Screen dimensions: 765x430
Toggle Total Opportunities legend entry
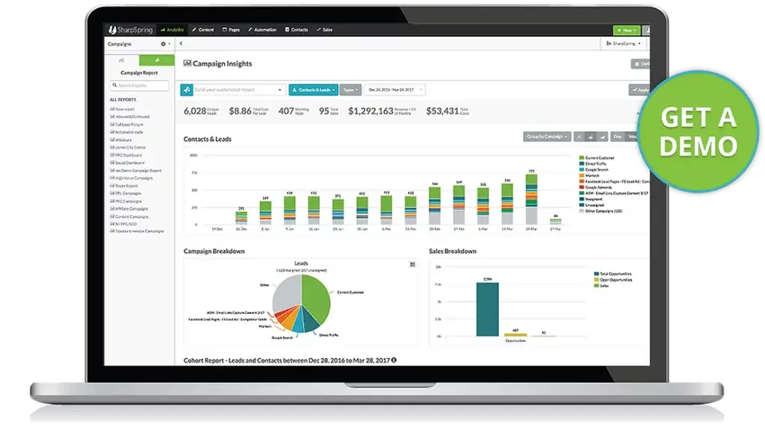click(613, 274)
